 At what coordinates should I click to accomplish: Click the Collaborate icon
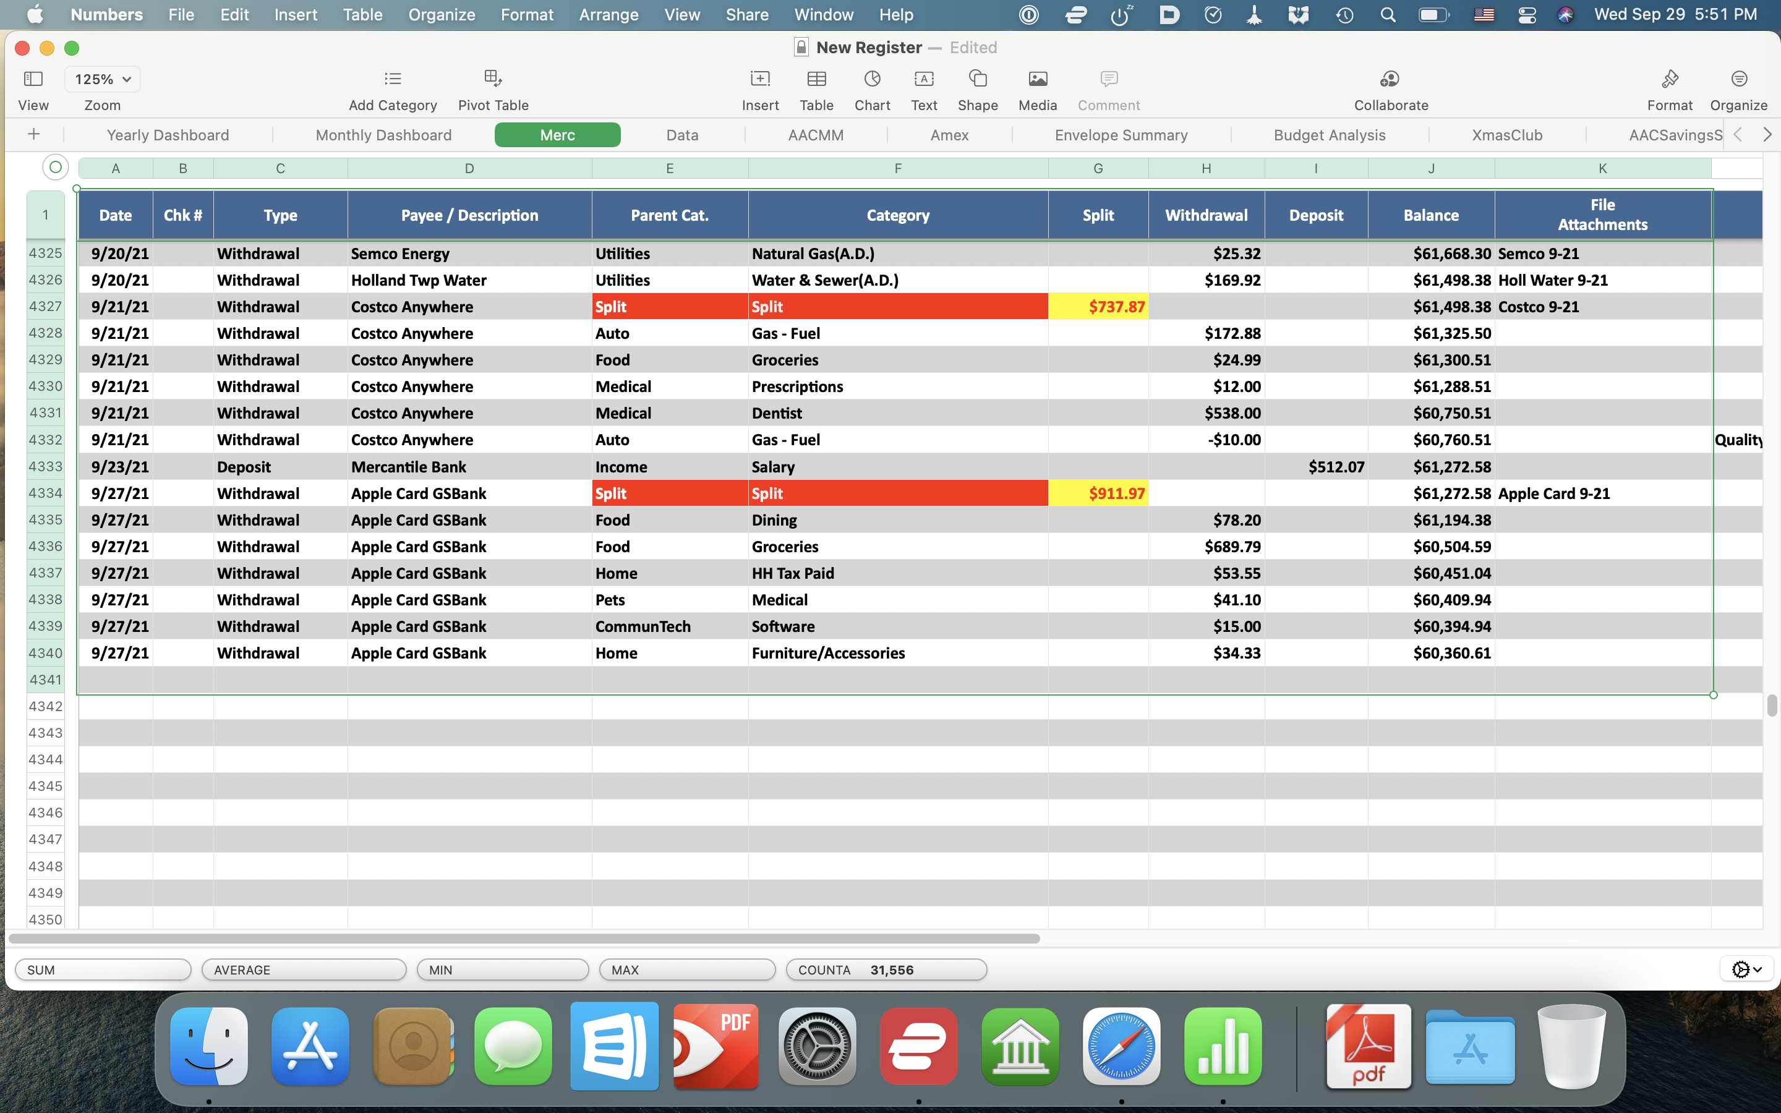pyautogui.click(x=1390, y=79)
